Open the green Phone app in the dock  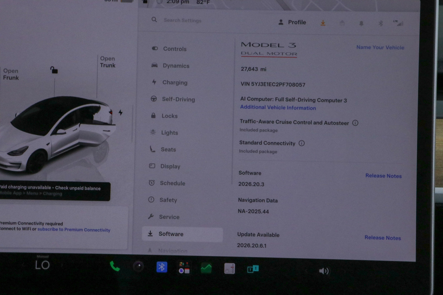click(115, 266)
